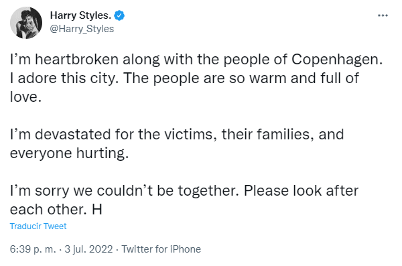Click "I'm sorry we couldn't be together."

coord(125,191)
